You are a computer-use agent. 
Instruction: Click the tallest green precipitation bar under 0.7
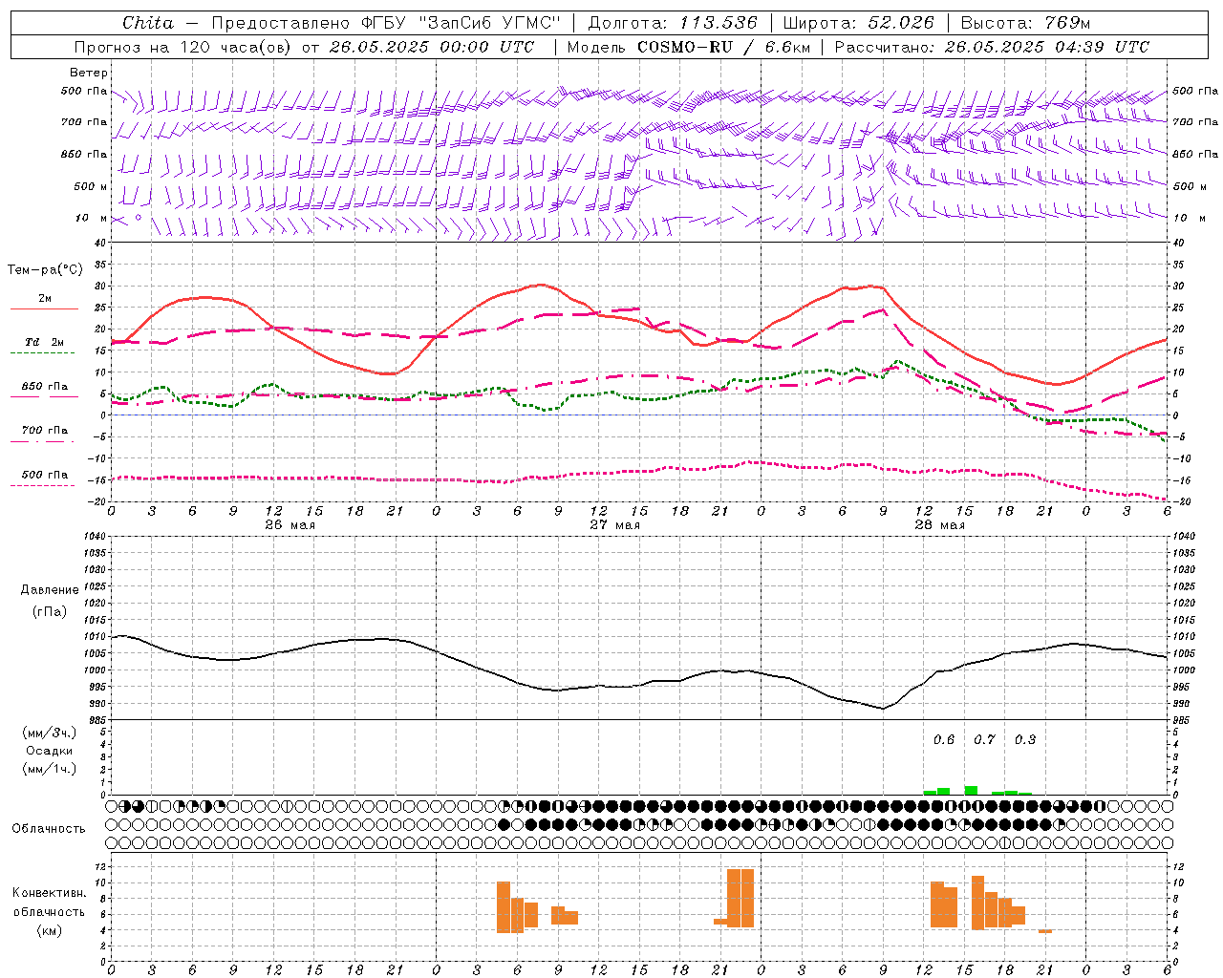971,790
